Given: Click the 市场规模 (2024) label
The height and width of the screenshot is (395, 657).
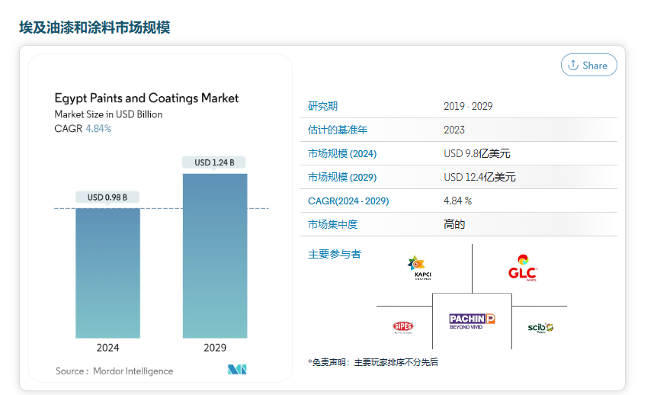Looking at the screenshot, I should [342, 153].
